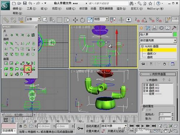Open the Help icon dropdown arrow
This screenshot has height=135, width=180.
coord(162,3)
